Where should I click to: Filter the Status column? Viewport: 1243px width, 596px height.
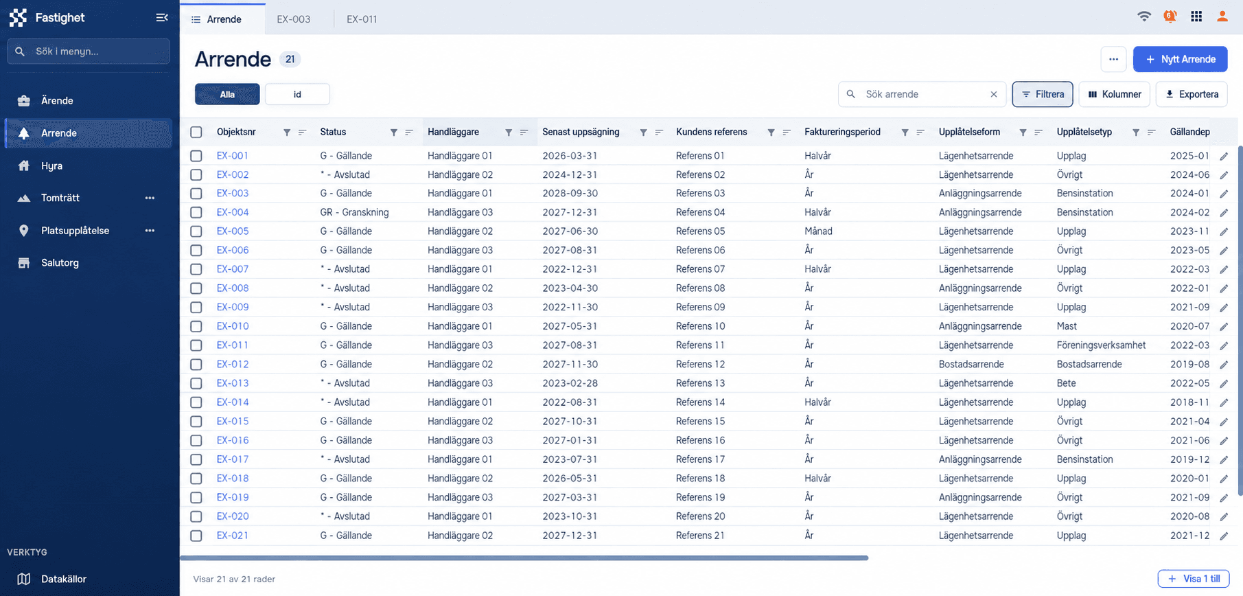[x=394, y=133]
